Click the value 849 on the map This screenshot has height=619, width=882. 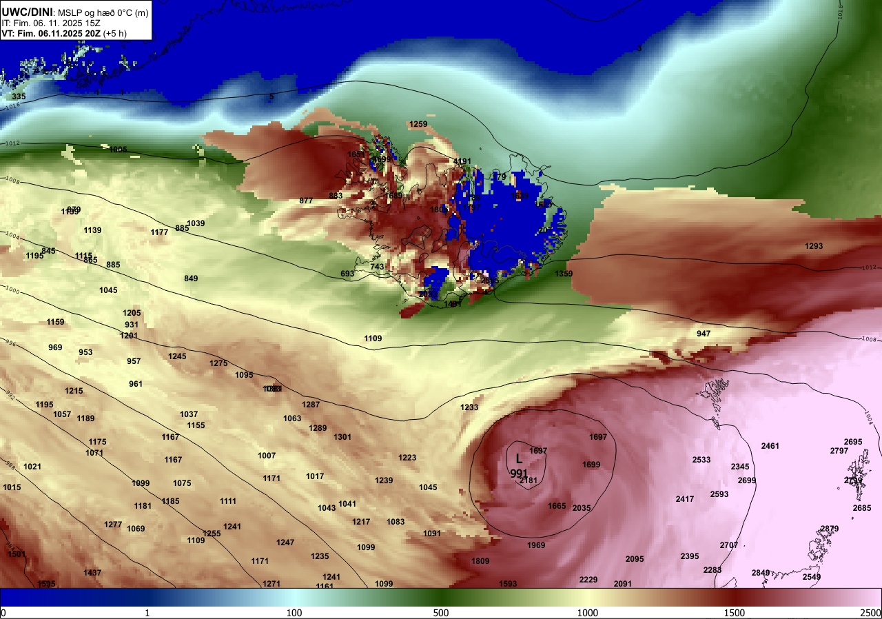coord(191,278)
